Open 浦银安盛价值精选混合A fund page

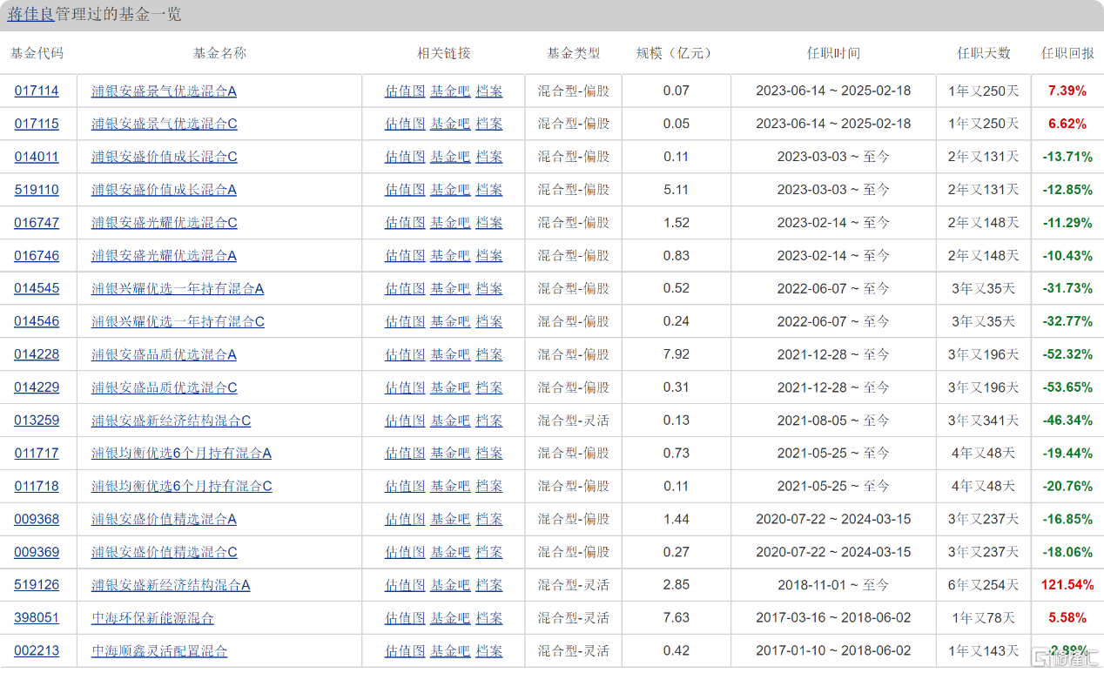click(x=164, y=519)
